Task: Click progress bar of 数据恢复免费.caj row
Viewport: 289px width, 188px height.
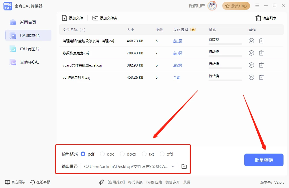Action: point(225,56)
